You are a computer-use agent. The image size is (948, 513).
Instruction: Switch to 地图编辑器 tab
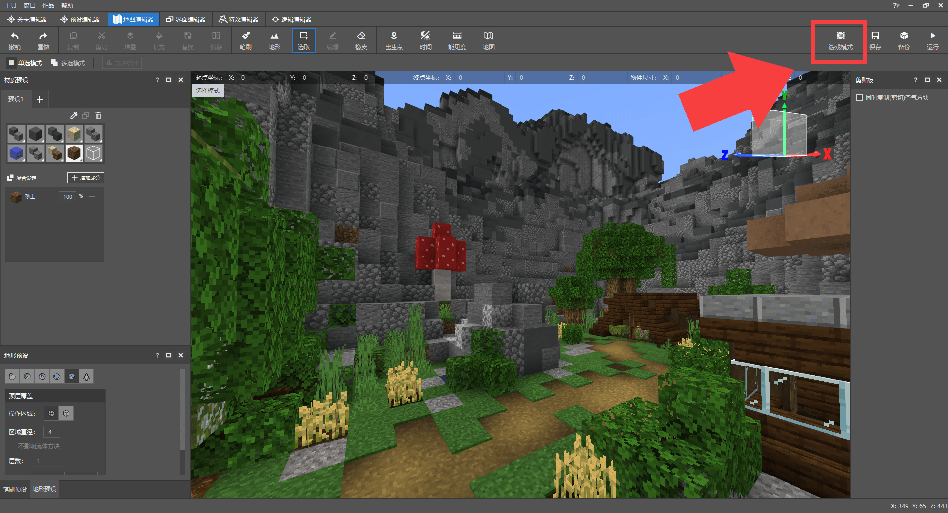pos(133,19)
